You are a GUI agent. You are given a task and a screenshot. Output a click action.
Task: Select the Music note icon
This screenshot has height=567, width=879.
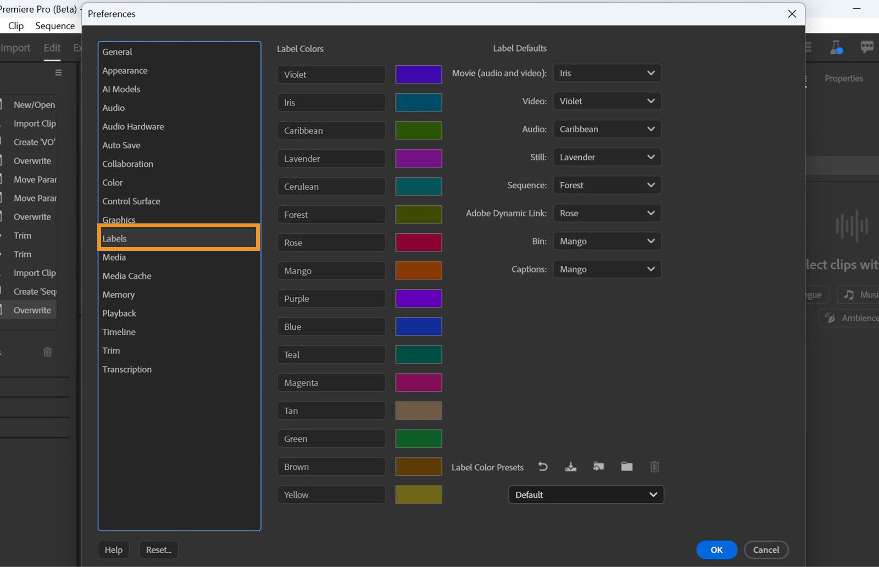point(848,294)
